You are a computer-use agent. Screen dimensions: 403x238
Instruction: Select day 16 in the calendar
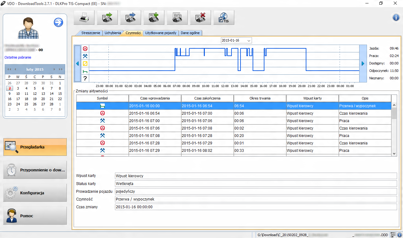click(10, 99)
